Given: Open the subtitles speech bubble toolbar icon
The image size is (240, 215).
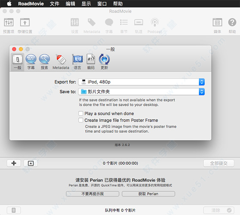Looking at the screenshot, I should click(x=109, y=22).
